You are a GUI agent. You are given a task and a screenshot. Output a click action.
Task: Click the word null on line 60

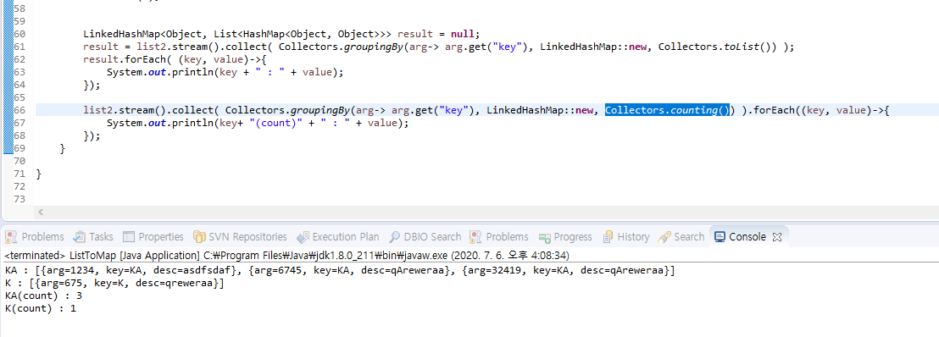[x=463, y=34]
